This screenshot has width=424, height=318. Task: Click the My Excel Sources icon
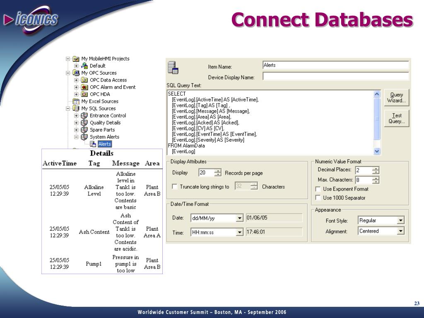tap(76, 101)
